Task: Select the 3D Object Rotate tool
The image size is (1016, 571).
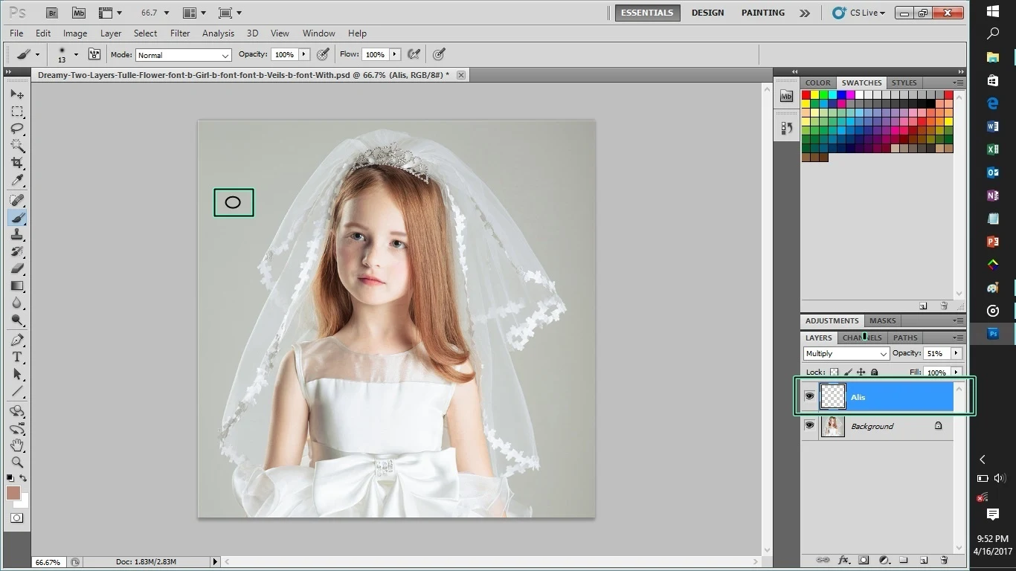Action: point(17,412)
